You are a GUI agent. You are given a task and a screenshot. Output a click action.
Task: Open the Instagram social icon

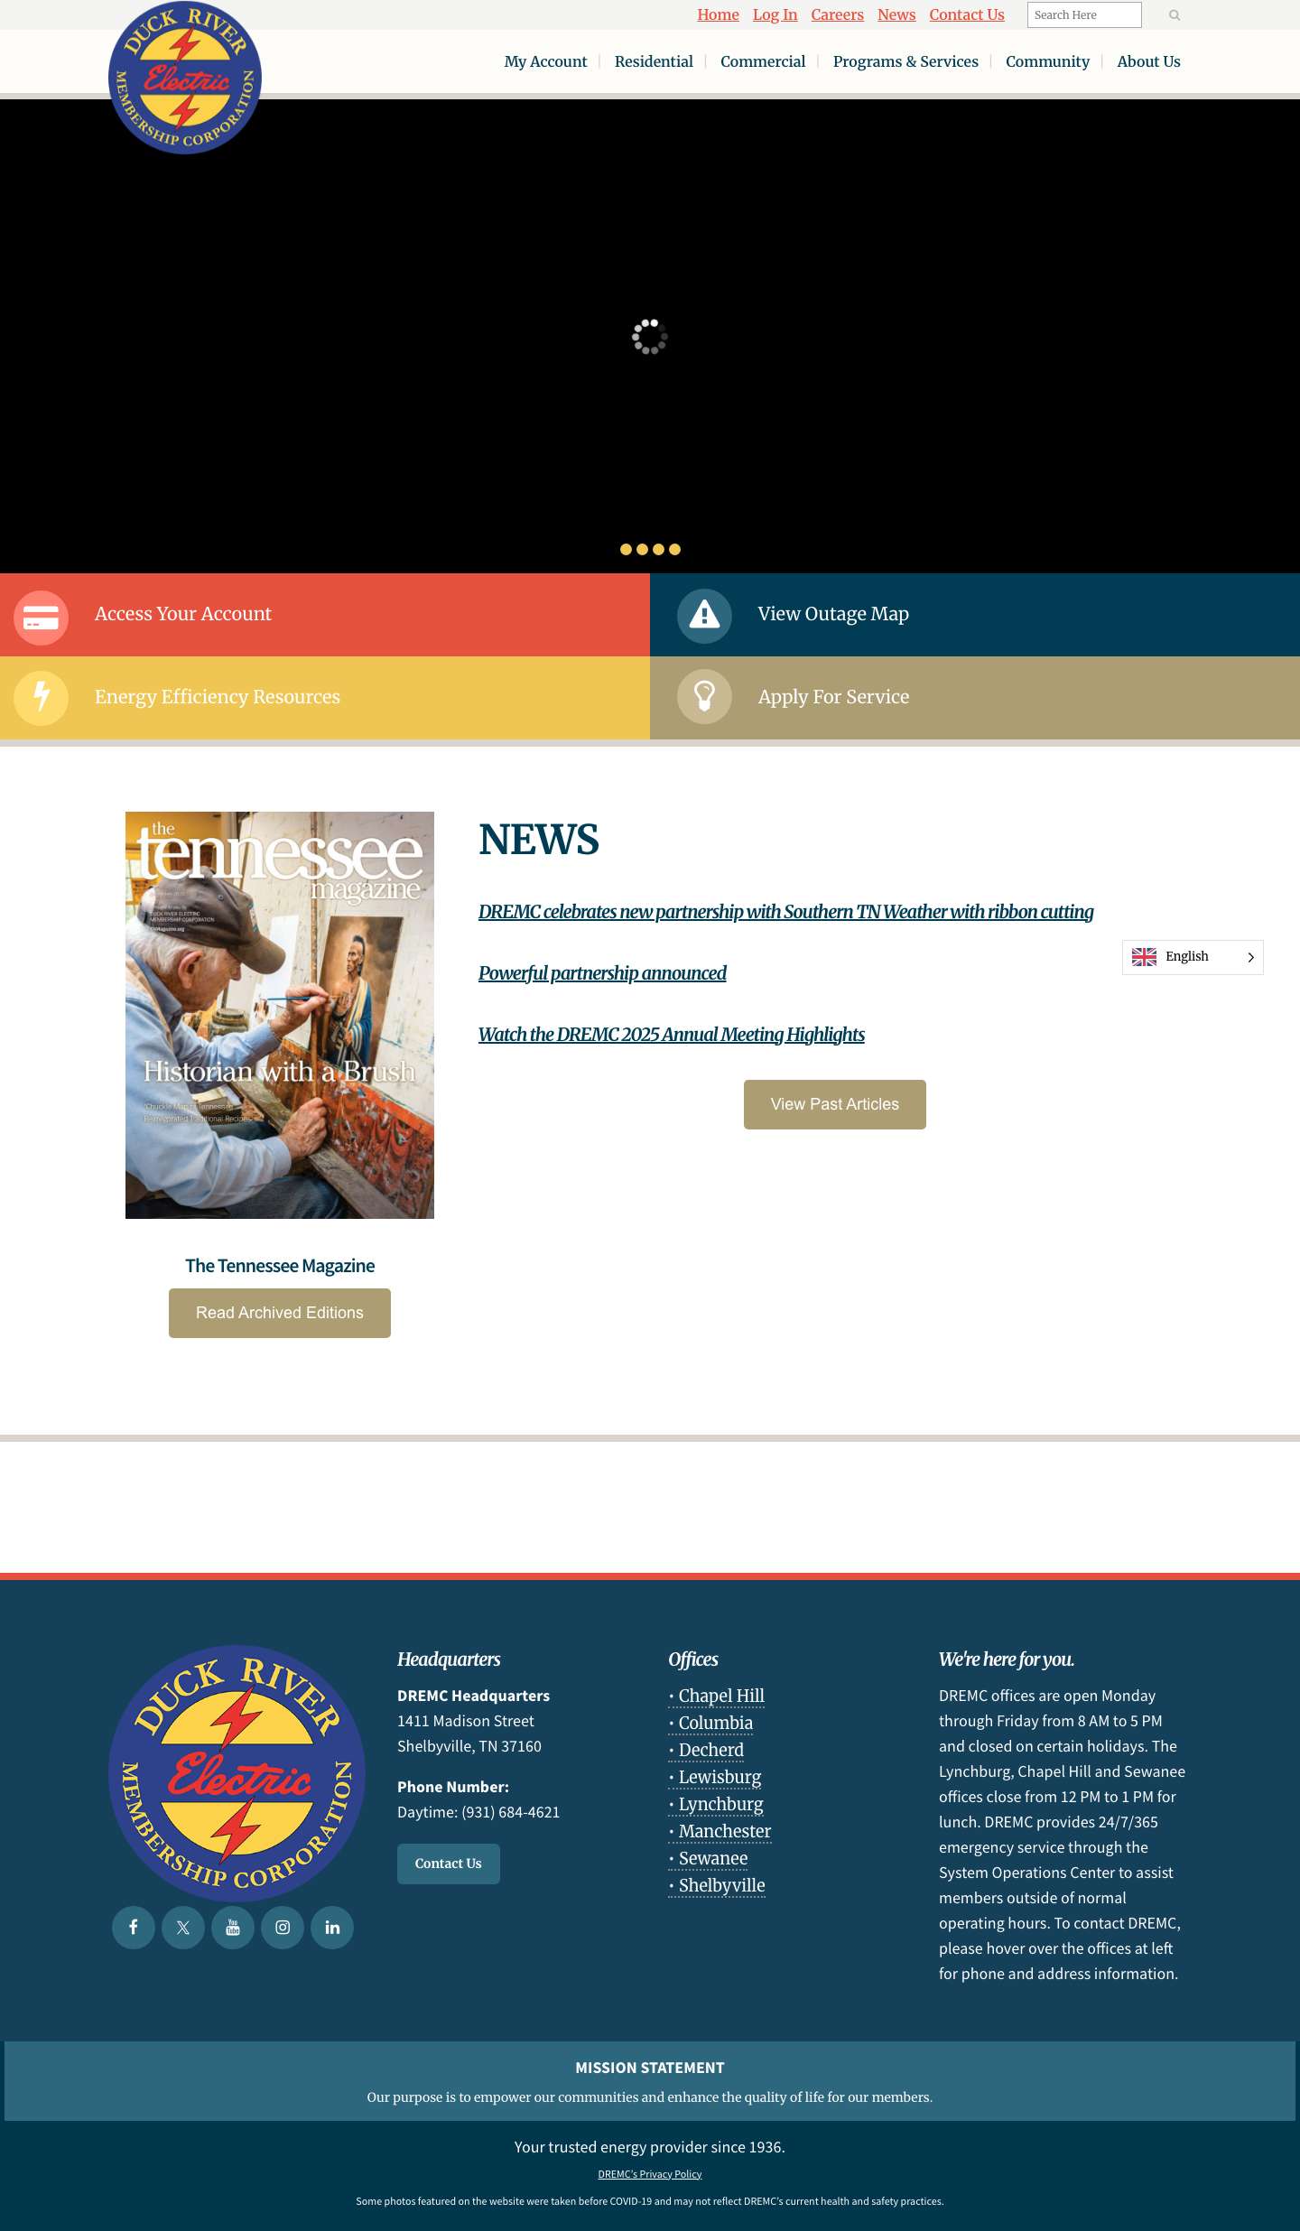pyautogui.click(x=283, y=1928)
